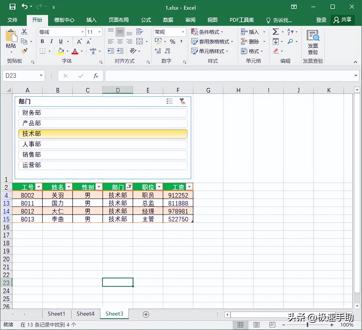Image resolution: width=362 pixels, height=330 pixels.
Task: Open the 插入 ribbon tab
Action: [91, 20]
